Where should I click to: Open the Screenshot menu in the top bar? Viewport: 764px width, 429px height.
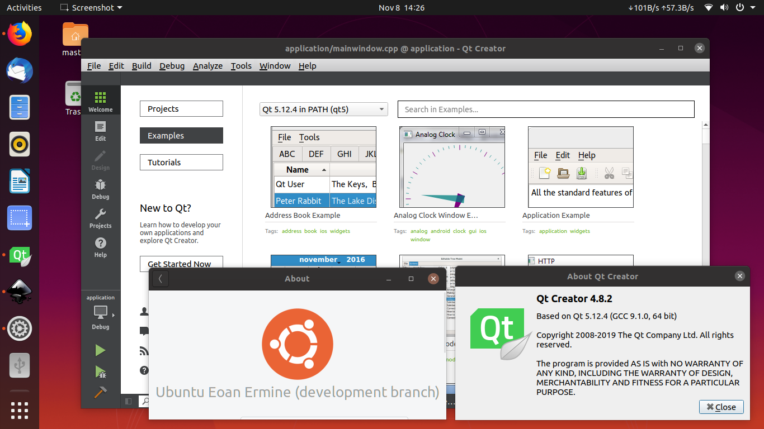coord(89,7)
